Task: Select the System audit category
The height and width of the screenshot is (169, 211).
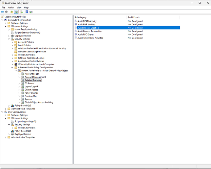Action: click(28, 99)
